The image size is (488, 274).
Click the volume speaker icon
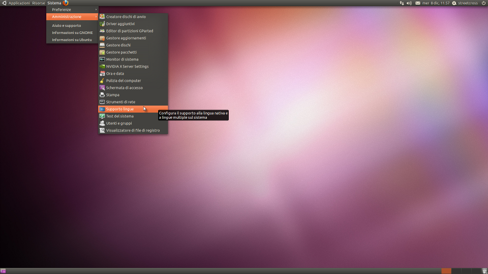click(x=409, y=3)
